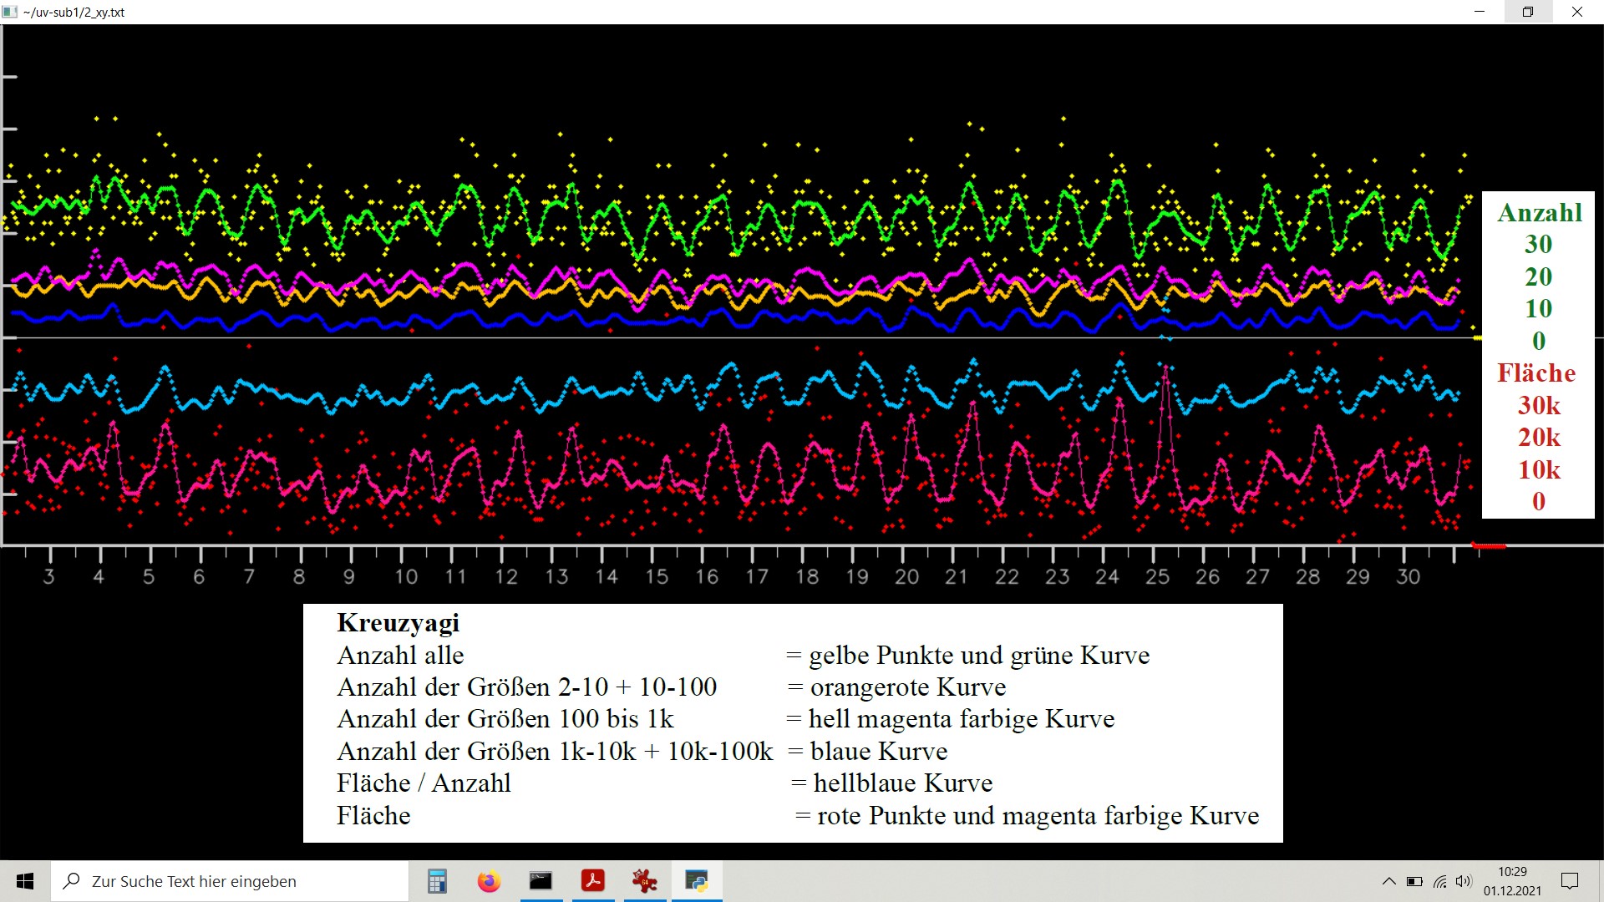The image size is (1604, 902).
Task: Click the red '20k' scale label
Action: [1539, 437]
